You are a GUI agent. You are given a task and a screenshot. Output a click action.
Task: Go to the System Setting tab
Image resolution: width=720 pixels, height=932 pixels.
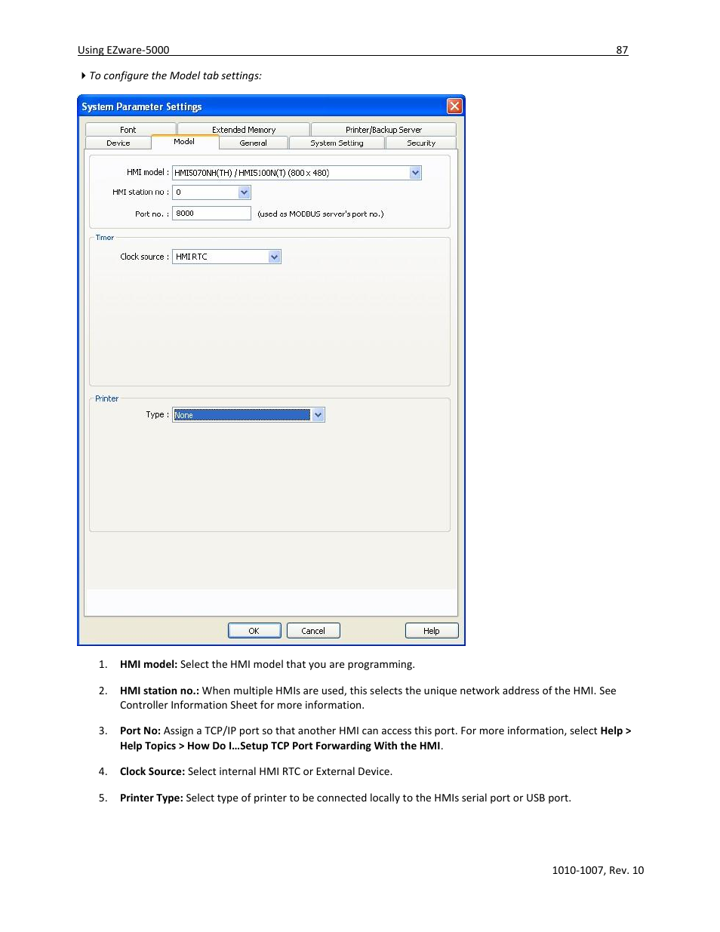pos(337,143)
